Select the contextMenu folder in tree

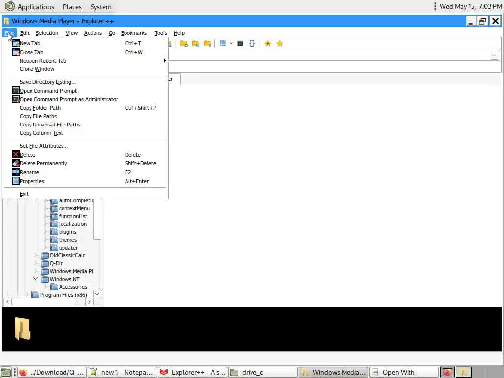coord(74,208)
